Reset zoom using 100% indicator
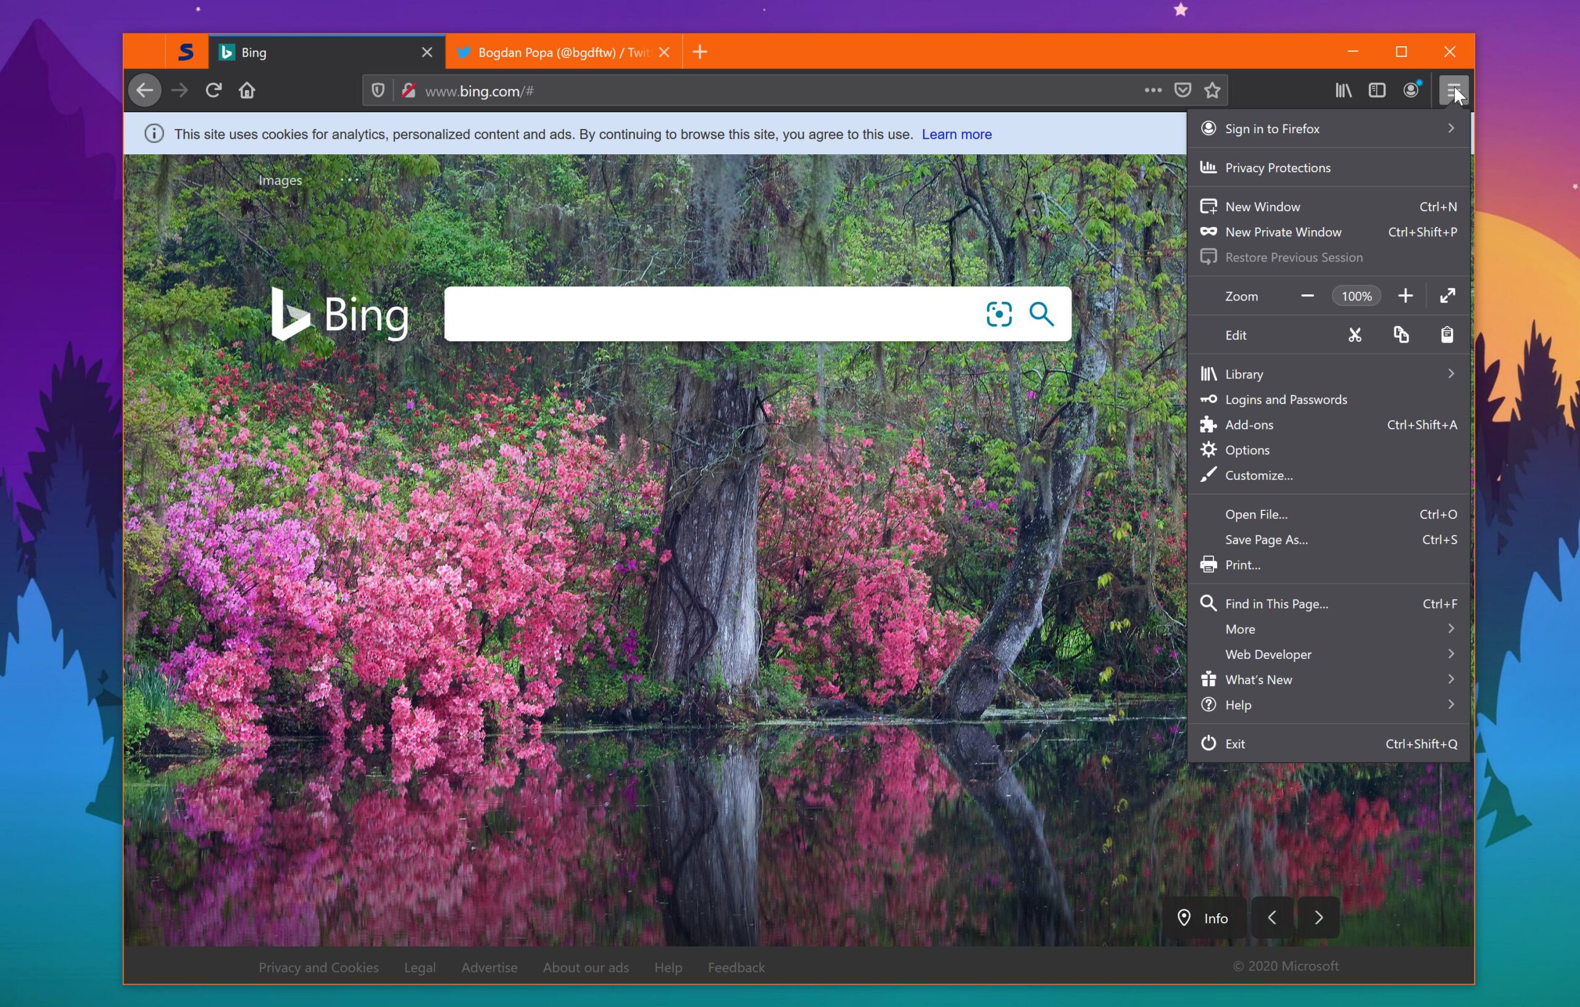 click(1356, 296)
